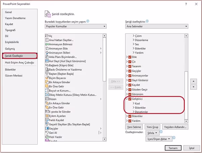Click the Bir Öne Getir icon
202x153 pixels.
click(47, 87)
